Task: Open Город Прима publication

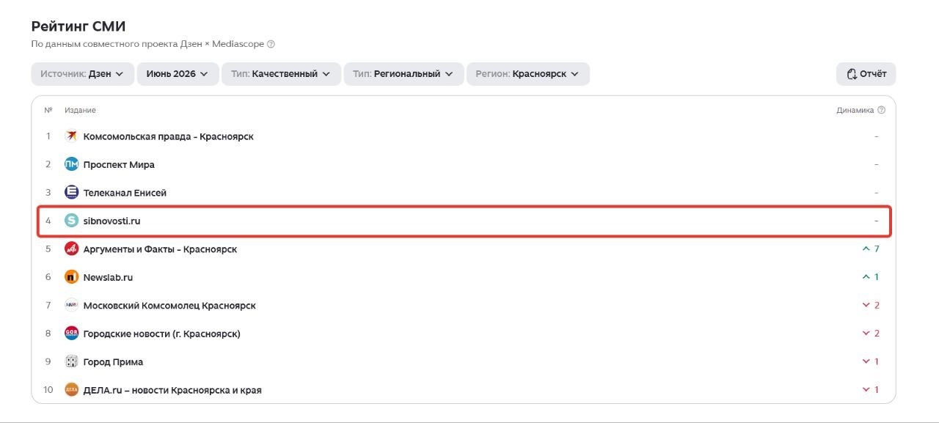Action: pos(113,361)
